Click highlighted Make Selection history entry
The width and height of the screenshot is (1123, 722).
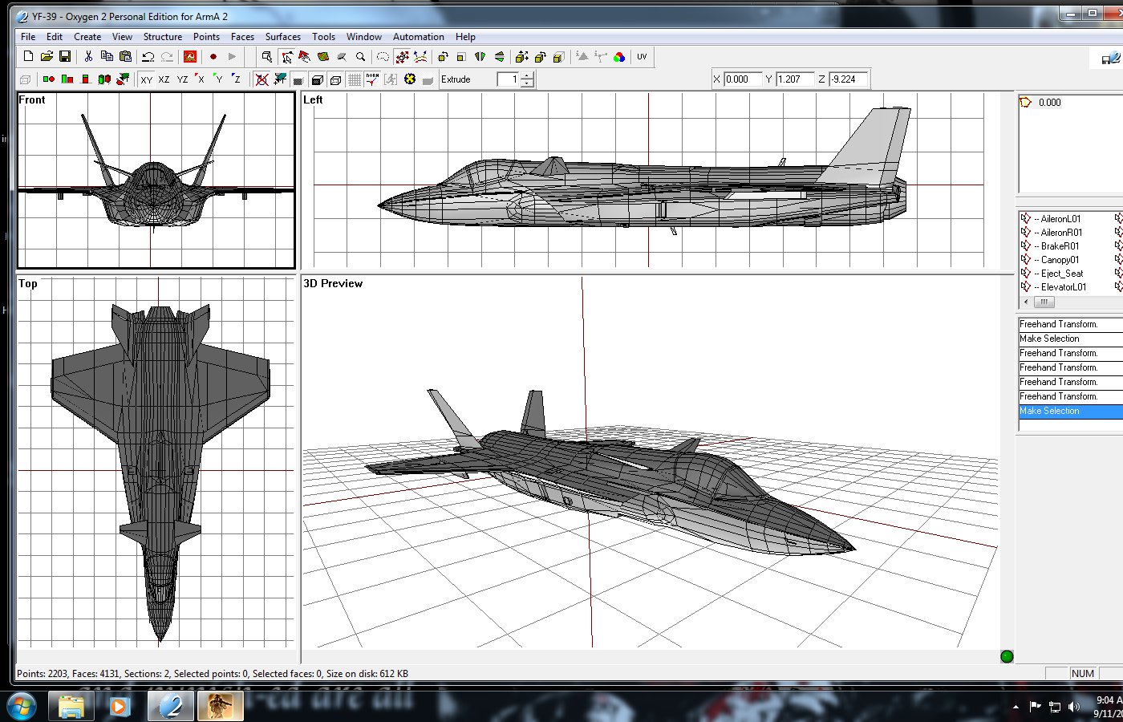1071,411
